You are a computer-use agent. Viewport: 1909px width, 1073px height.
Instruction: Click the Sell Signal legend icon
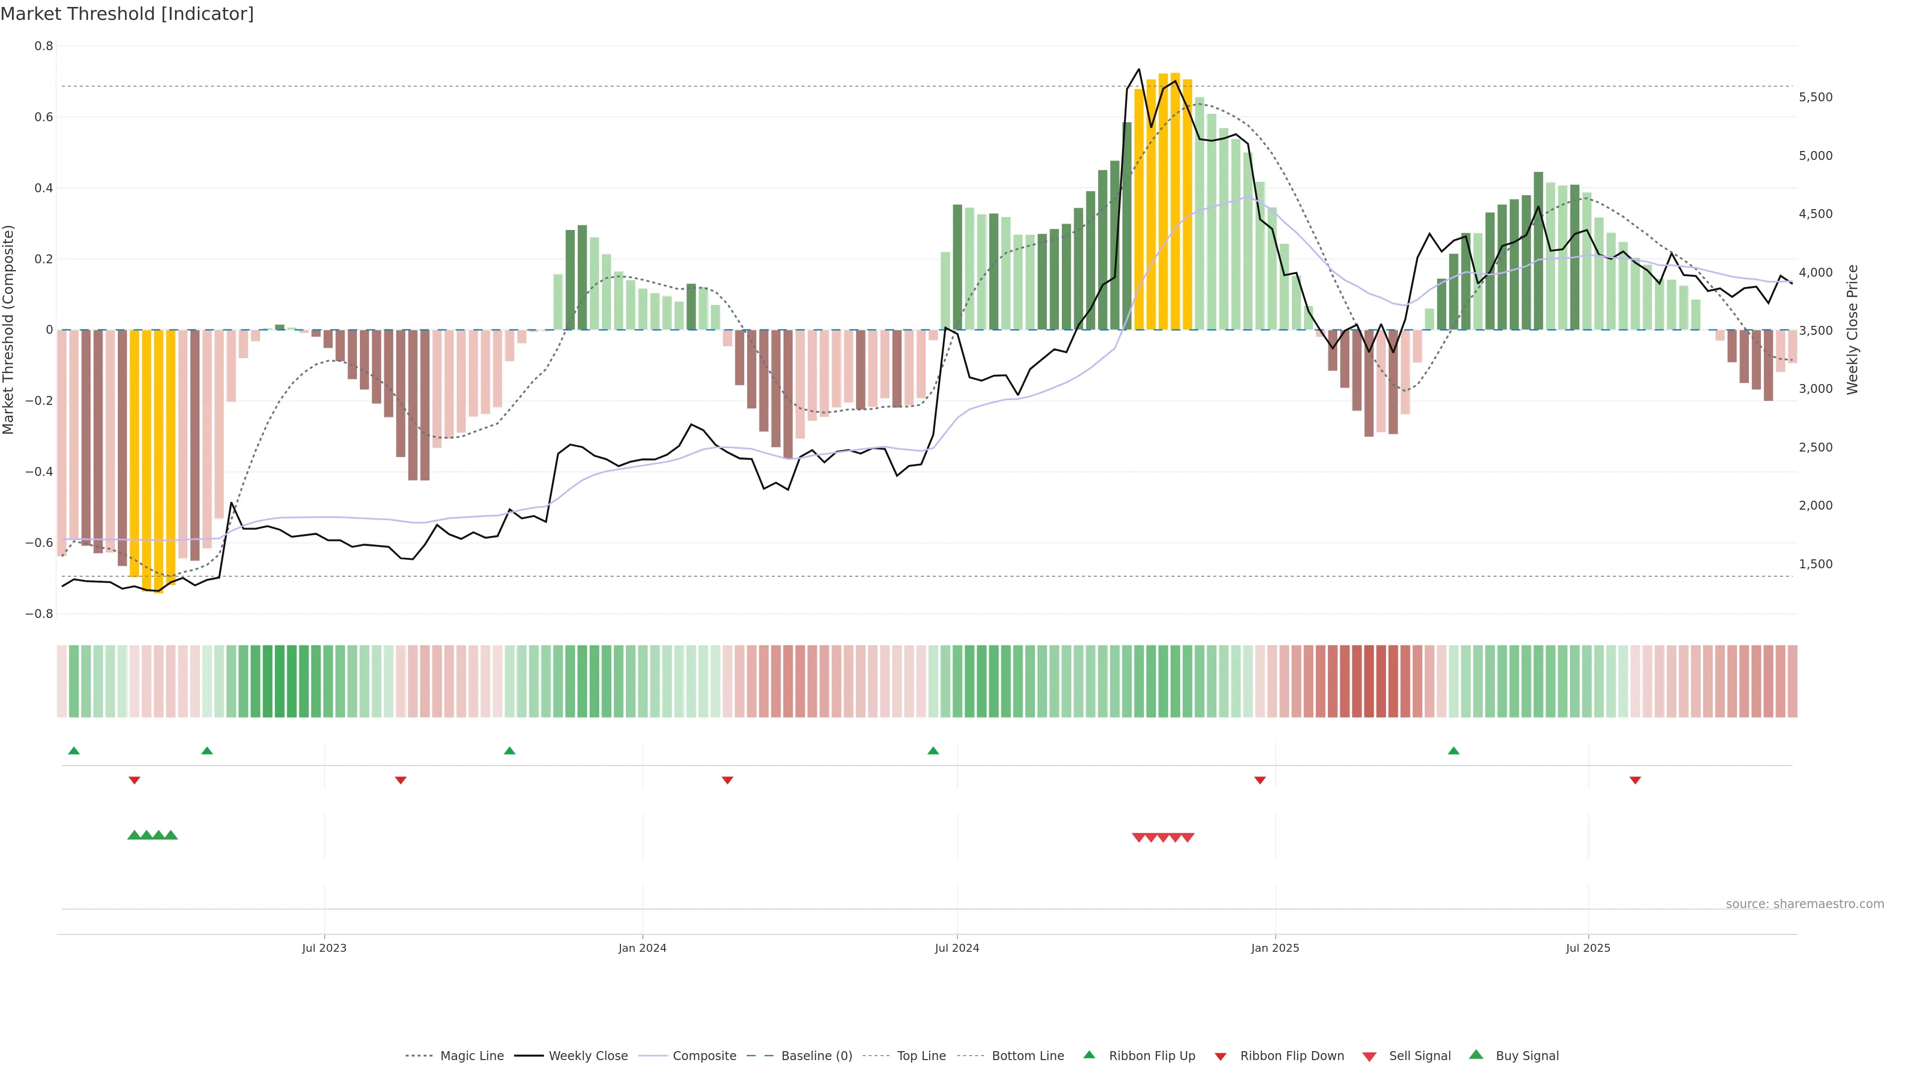1369,1056
